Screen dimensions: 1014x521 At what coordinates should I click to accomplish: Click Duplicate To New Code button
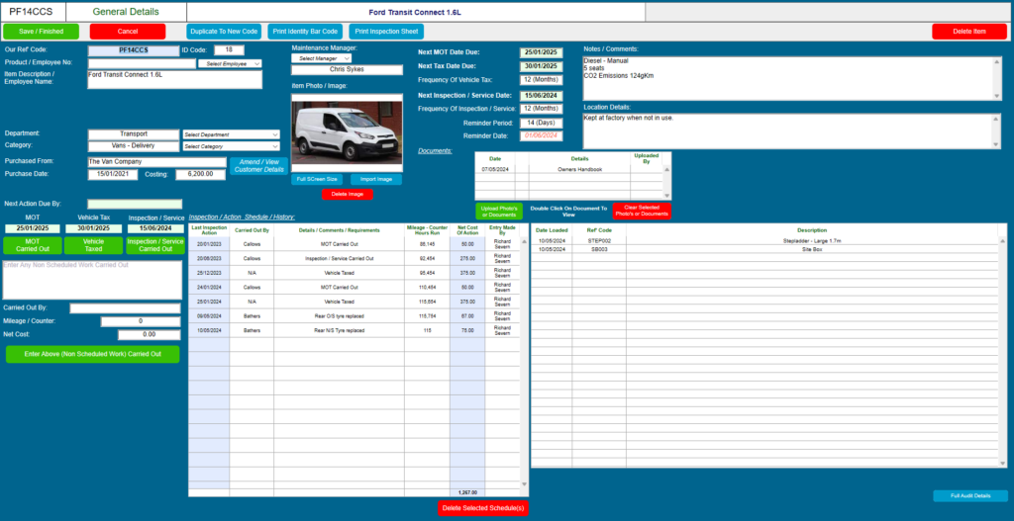coord(225,31)
